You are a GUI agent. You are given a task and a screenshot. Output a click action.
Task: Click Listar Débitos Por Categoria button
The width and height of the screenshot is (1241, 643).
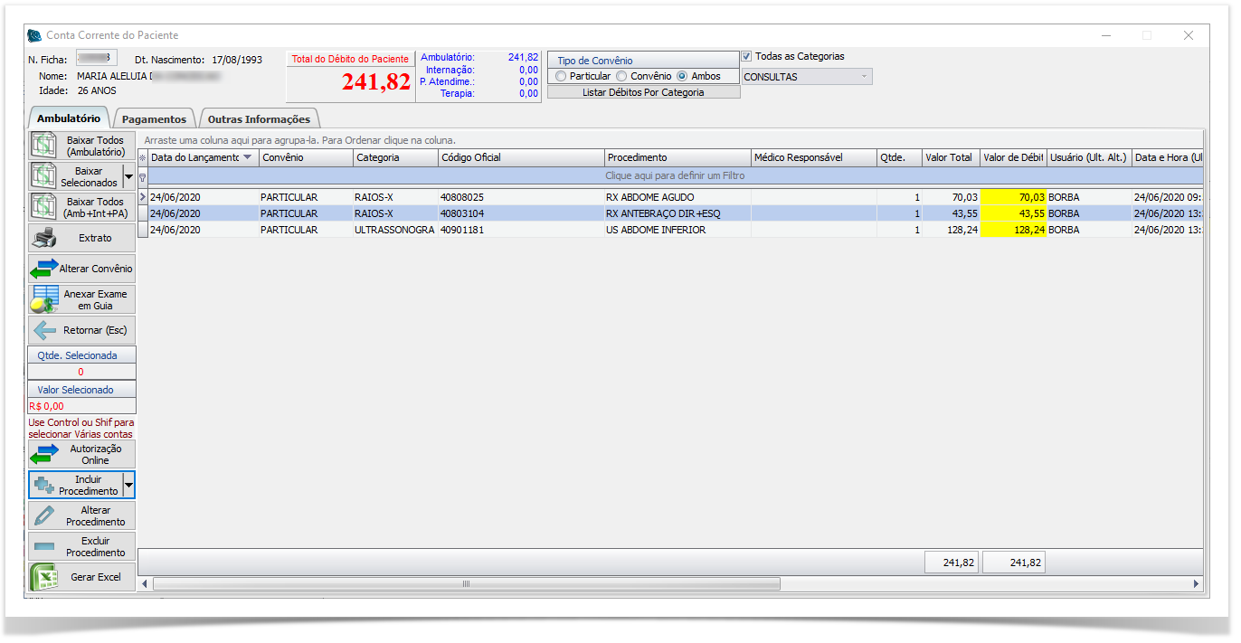pos(643,92)
